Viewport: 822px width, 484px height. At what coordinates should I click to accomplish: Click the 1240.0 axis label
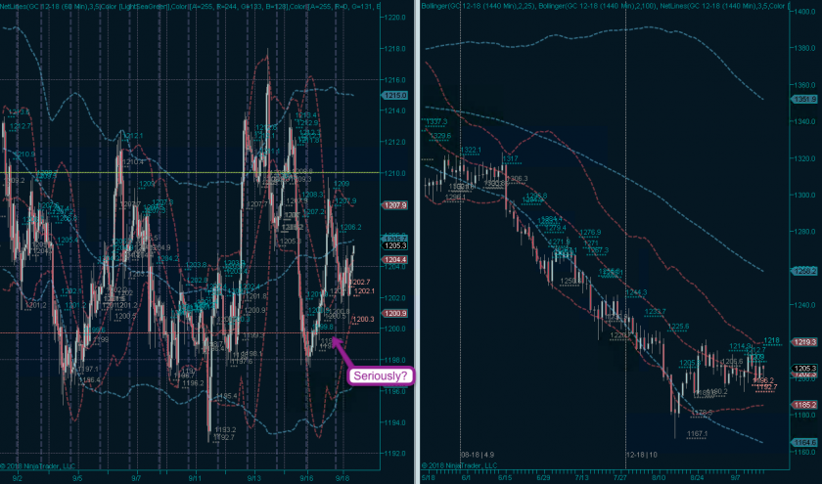(805, 305)
